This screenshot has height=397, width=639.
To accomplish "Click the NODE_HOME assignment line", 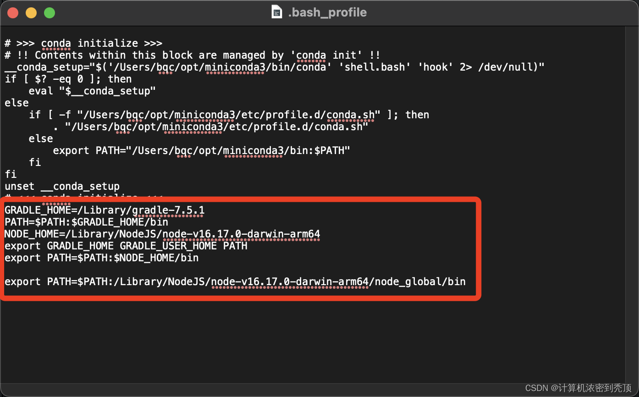I will [160, 234].
